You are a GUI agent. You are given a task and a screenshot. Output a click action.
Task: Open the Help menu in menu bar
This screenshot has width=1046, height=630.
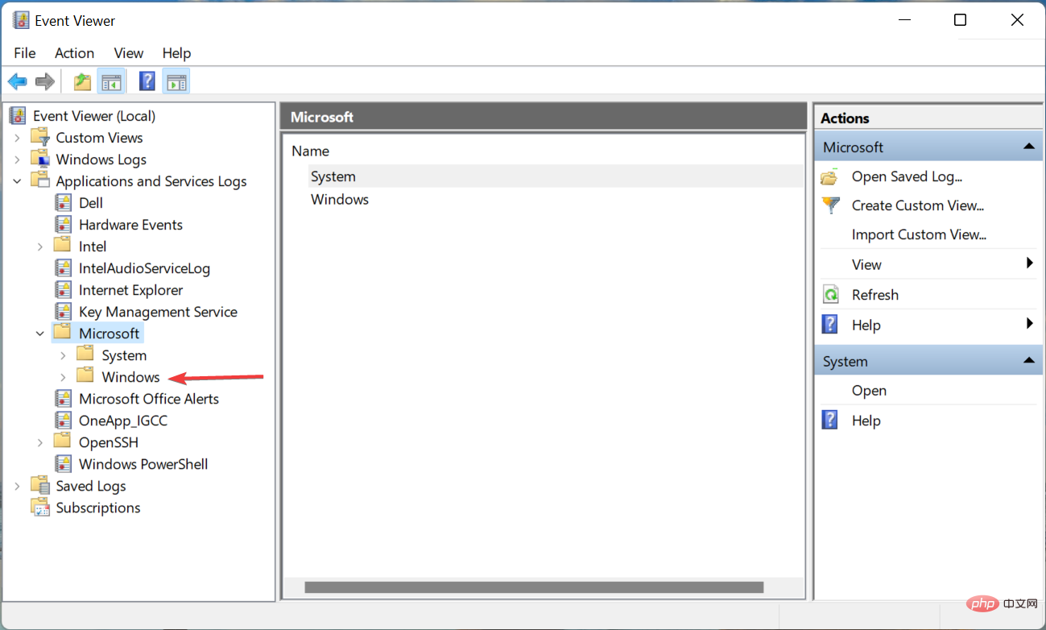coord(176,53)
